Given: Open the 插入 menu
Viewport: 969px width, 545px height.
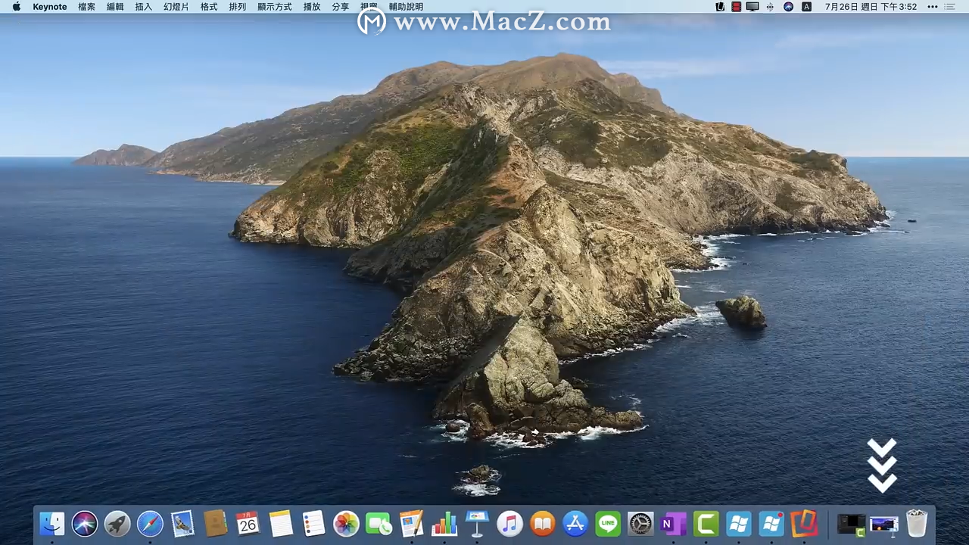Looking at the screenshot, I should tap(144, 7).
